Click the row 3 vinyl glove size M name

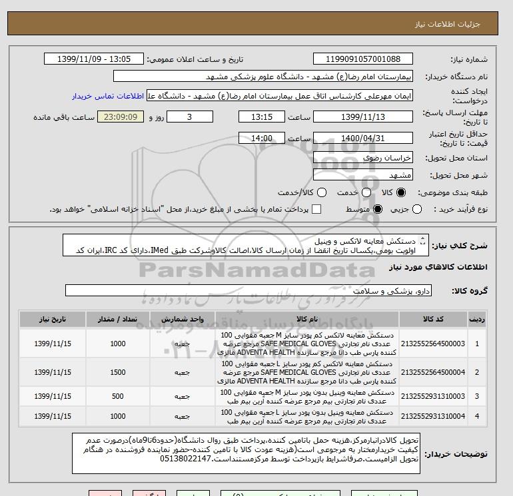[x=307, y=397]
